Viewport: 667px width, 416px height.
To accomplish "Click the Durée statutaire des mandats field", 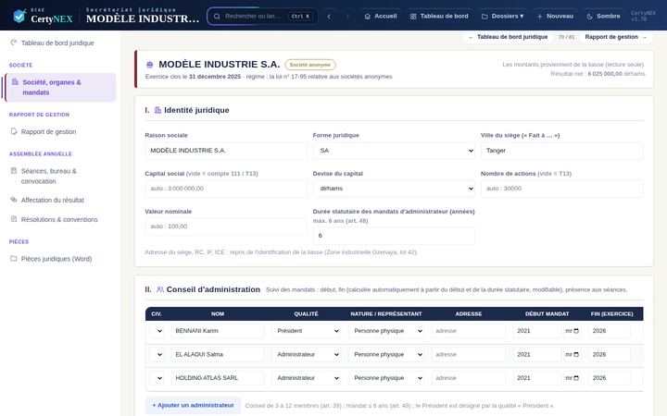I will pos(394,236).
